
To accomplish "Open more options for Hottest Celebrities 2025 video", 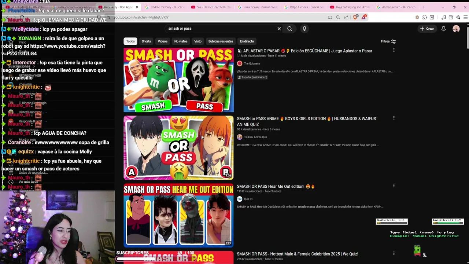I will click(394, 253).
